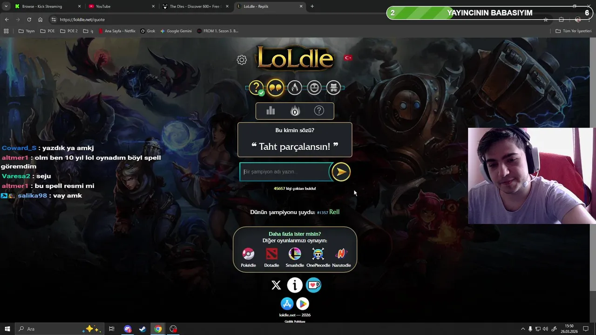Open POE 2 bookmarks folder
The image size is (596, 335).
(x=69, y=31)
